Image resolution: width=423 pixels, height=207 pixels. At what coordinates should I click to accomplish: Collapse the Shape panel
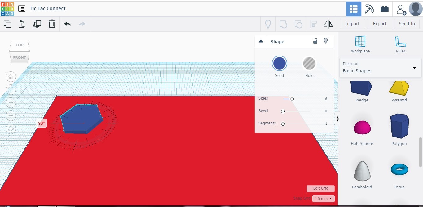[x=261, y=41]
